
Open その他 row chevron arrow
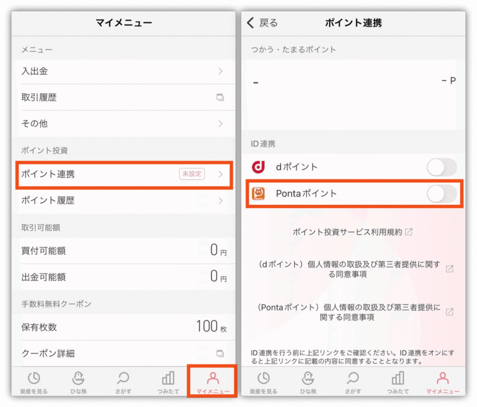(x=220, y=124)
